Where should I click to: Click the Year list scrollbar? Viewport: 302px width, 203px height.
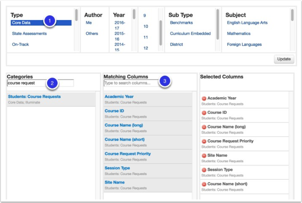[134, 14]
